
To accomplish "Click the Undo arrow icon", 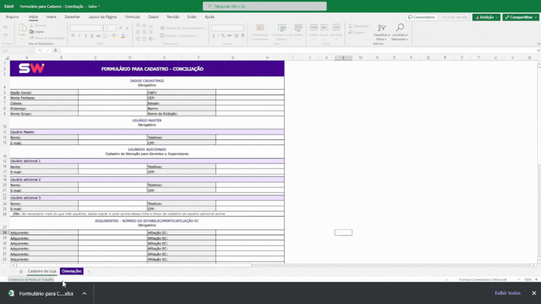I will (x=5, y=28).
